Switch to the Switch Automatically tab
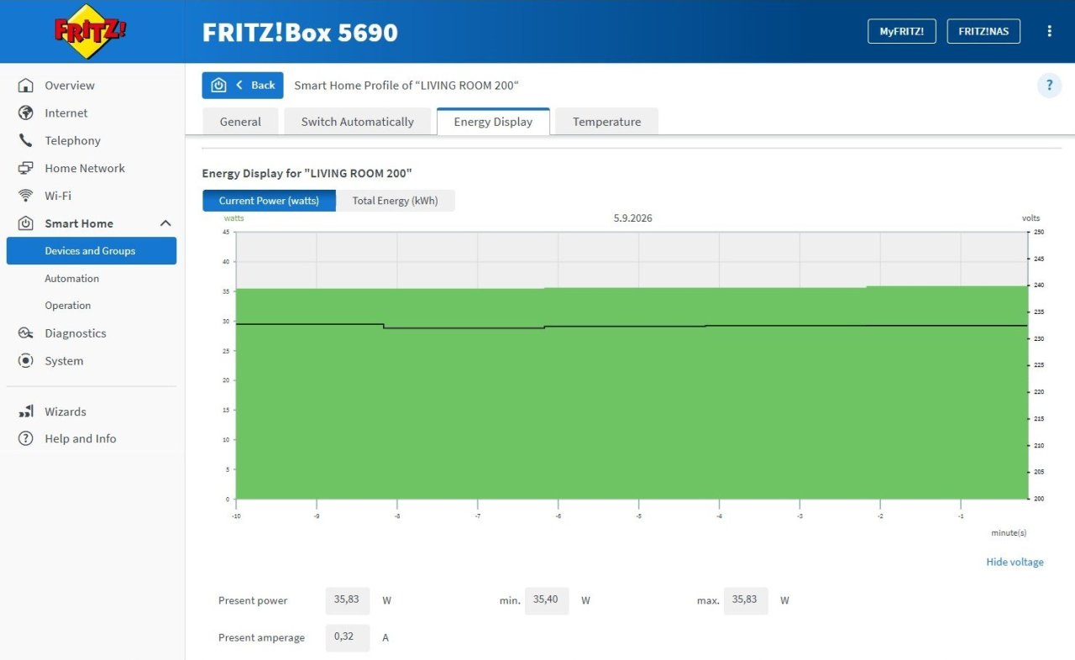The image size is (1075, 660). click(x=358, y=122)
